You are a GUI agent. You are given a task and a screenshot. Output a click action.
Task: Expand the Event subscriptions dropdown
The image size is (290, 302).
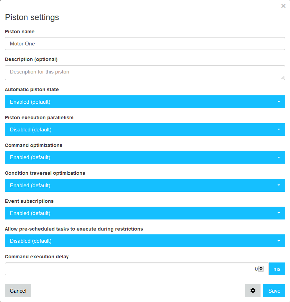click(x=145, y=213)
